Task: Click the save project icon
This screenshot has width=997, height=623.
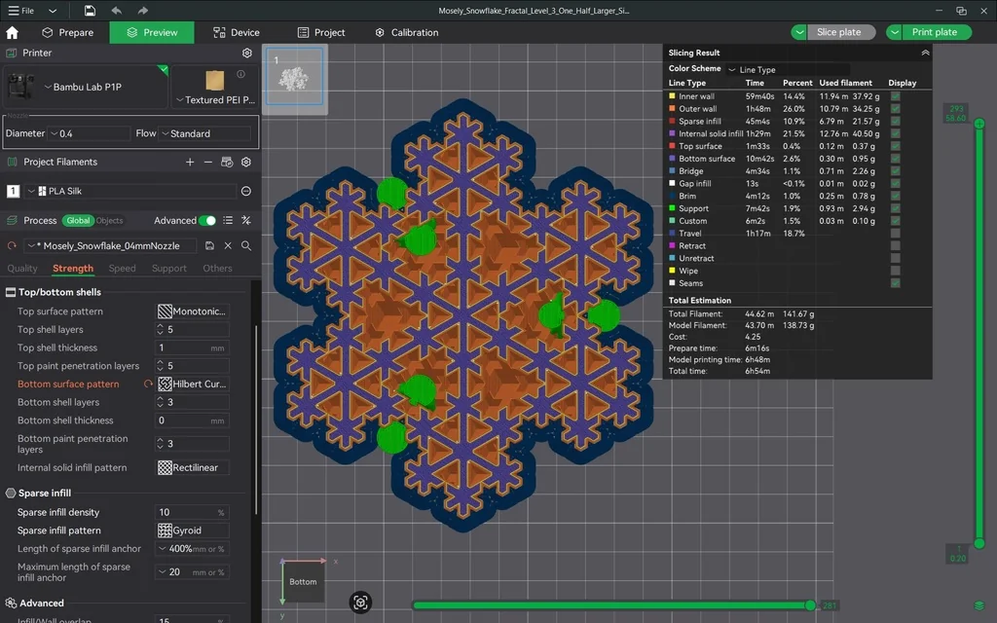Action: 90,11
